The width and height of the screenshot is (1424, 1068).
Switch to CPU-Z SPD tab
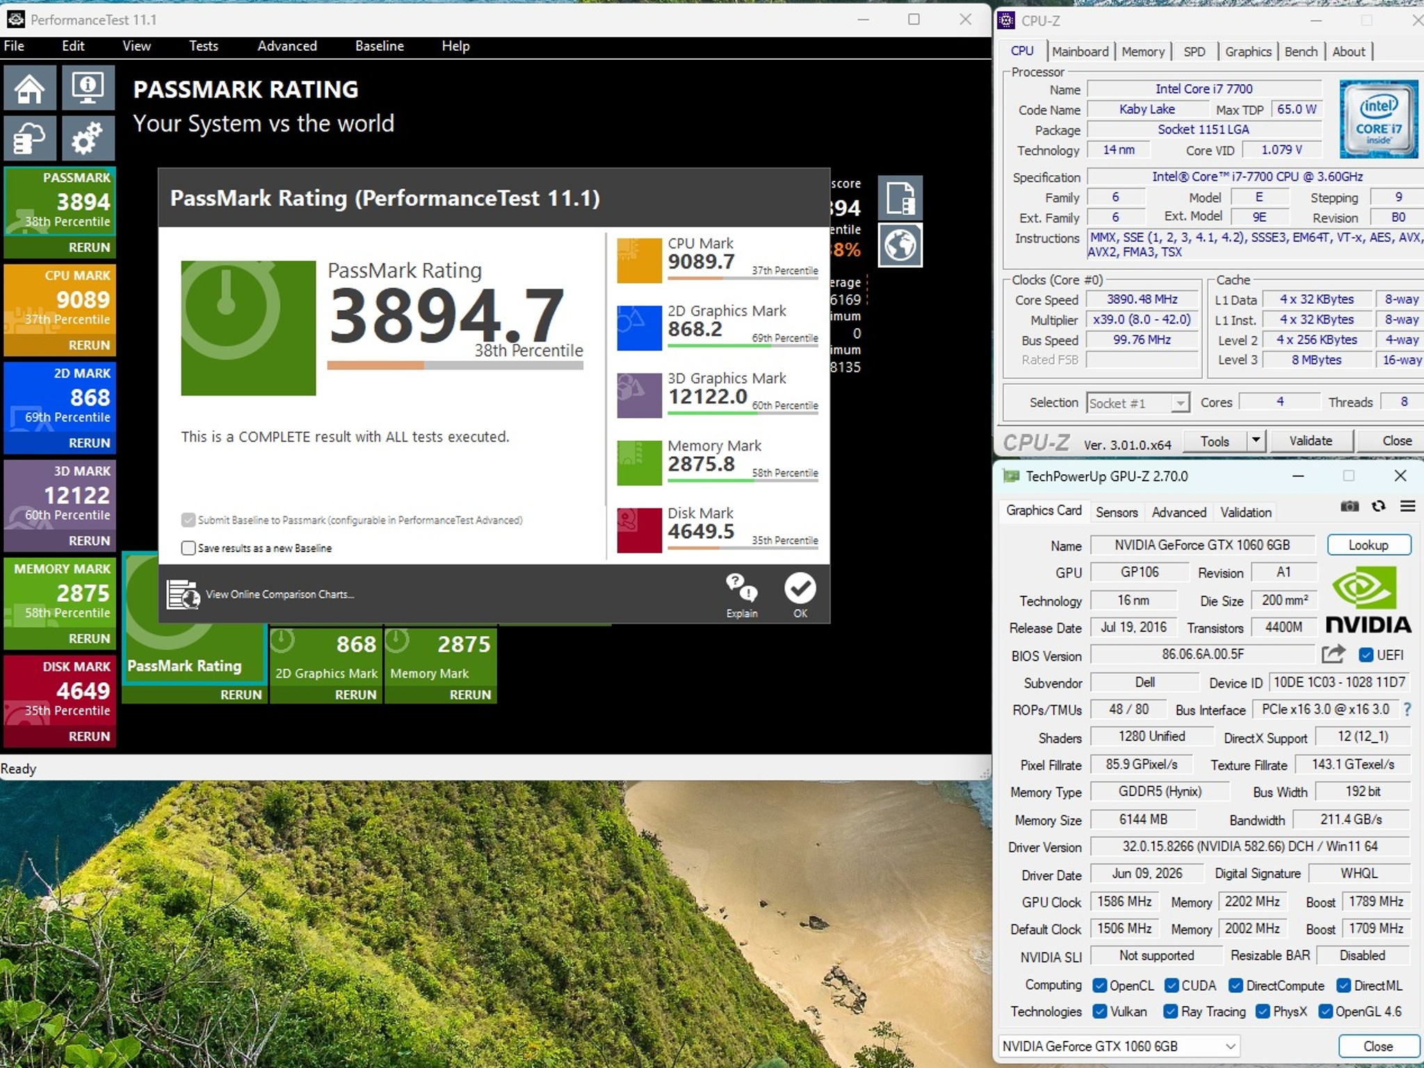point(1195,51)
